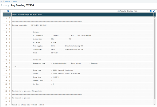The width and height of the screenshot is (157, 107).
Task: Select row 3 Invoice receivables line
Action: click(29, 25)
